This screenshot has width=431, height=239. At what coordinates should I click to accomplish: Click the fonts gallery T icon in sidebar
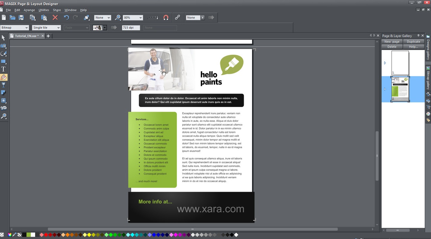pyautogui.click(x=428, y=107)
